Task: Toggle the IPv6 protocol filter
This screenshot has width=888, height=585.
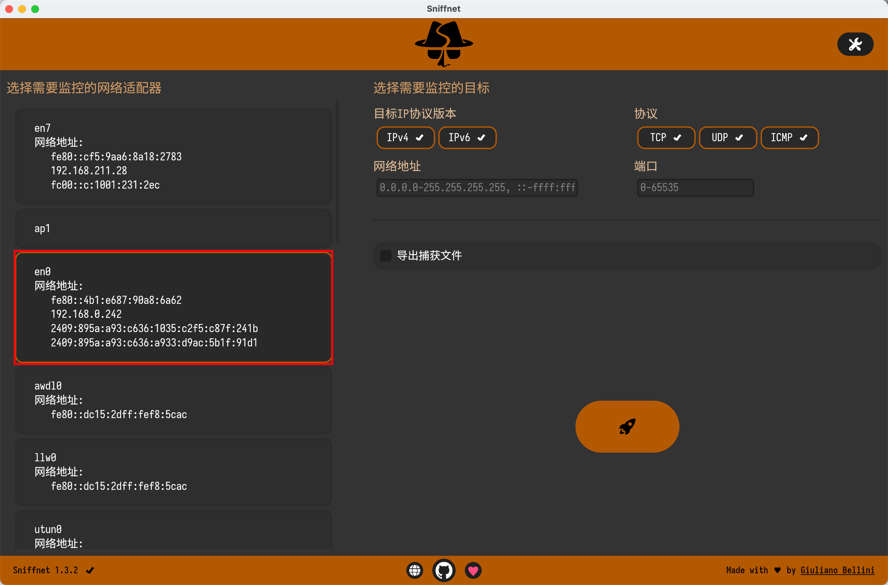Action: pyautogui.click(x=467, y=138)
